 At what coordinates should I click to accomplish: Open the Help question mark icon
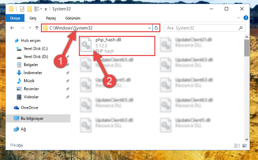pyautogui.click(x=246, y=18)
